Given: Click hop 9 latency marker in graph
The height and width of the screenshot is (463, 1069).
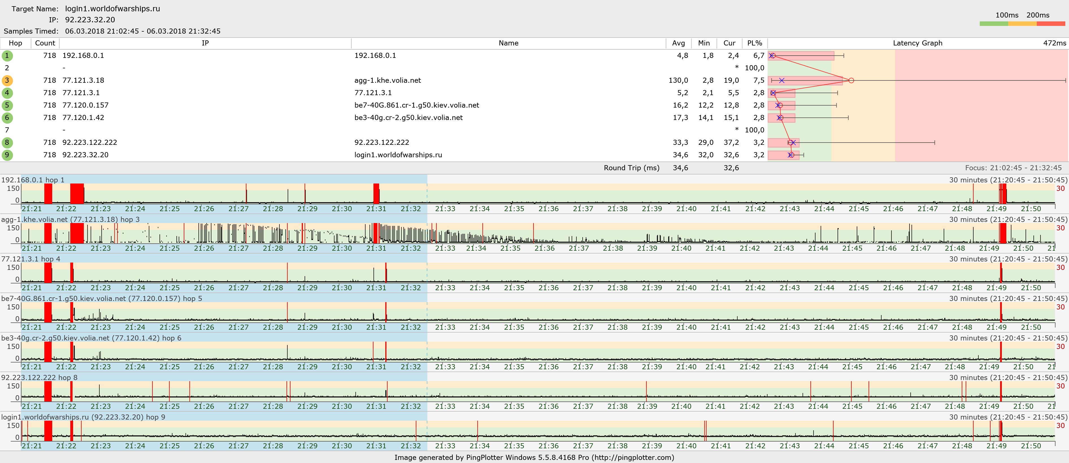Looking at the screenshot, I should 791,155.
